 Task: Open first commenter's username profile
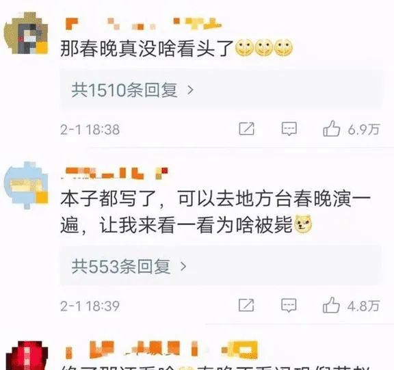pyautogui.click(x=143, y=24)
